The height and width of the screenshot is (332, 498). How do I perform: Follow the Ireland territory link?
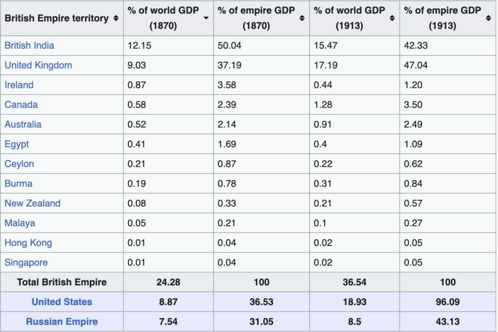point(19,85)
